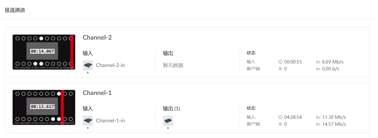
Task: Click the Channel-2 input duration clock icon
Action: point(280,62)
